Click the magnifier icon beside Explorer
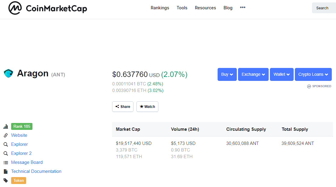 [6, 144]
